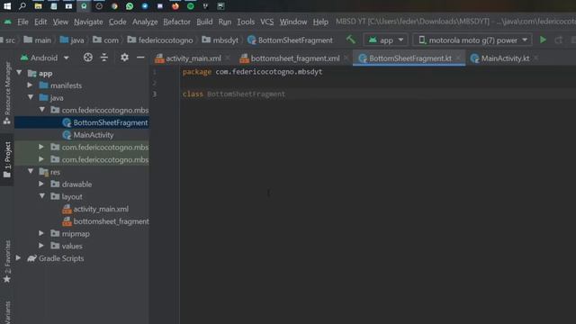Open the Navigate menu

pos(88,22)
